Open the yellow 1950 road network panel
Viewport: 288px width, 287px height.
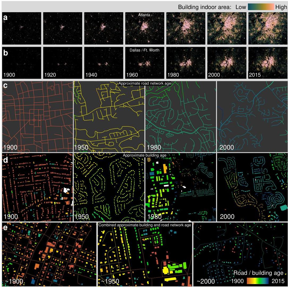[109, 116]
